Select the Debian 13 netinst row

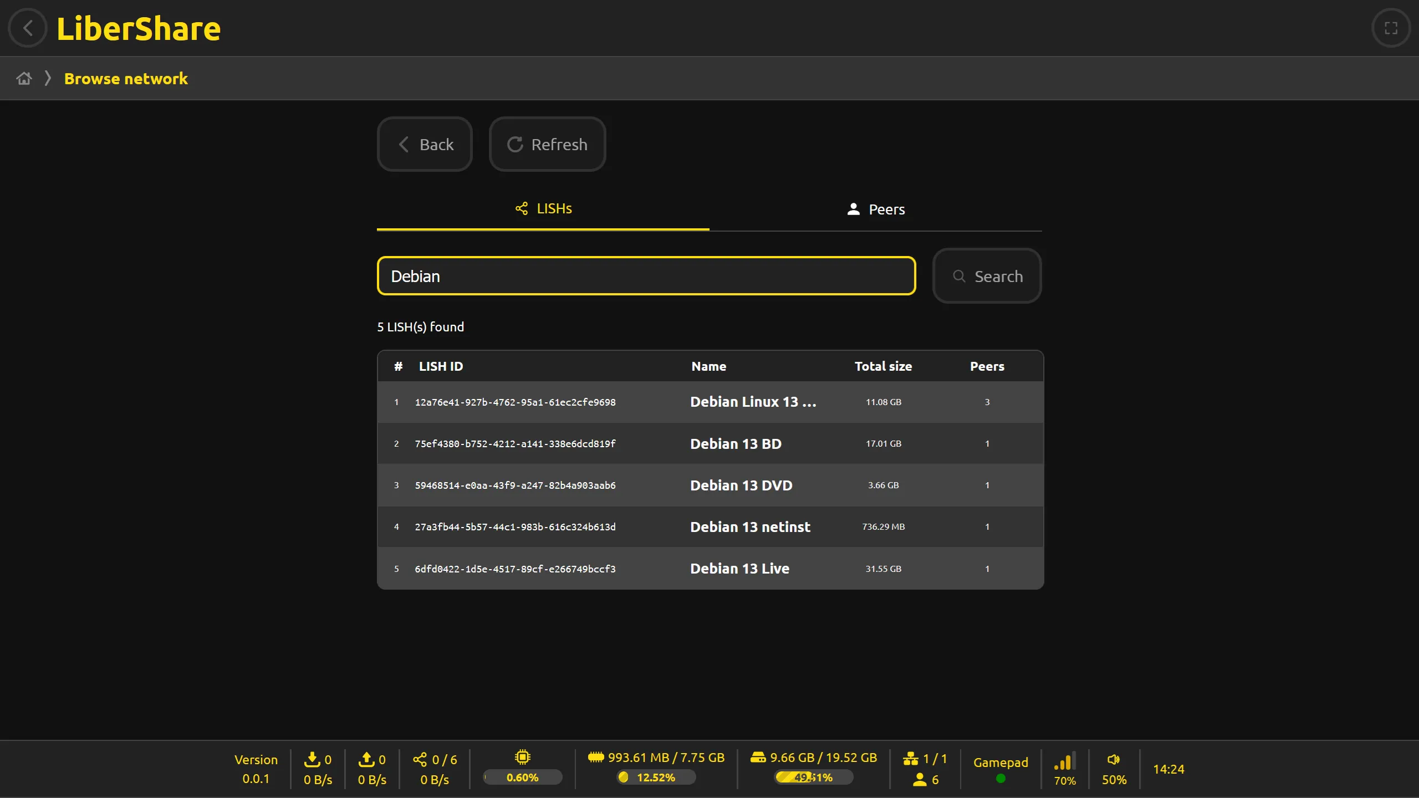(x=710, y=526)
